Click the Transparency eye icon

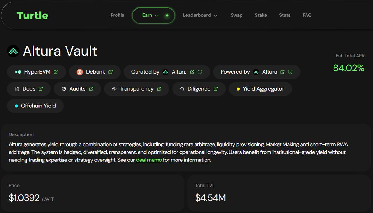click(x=114, y=89)
